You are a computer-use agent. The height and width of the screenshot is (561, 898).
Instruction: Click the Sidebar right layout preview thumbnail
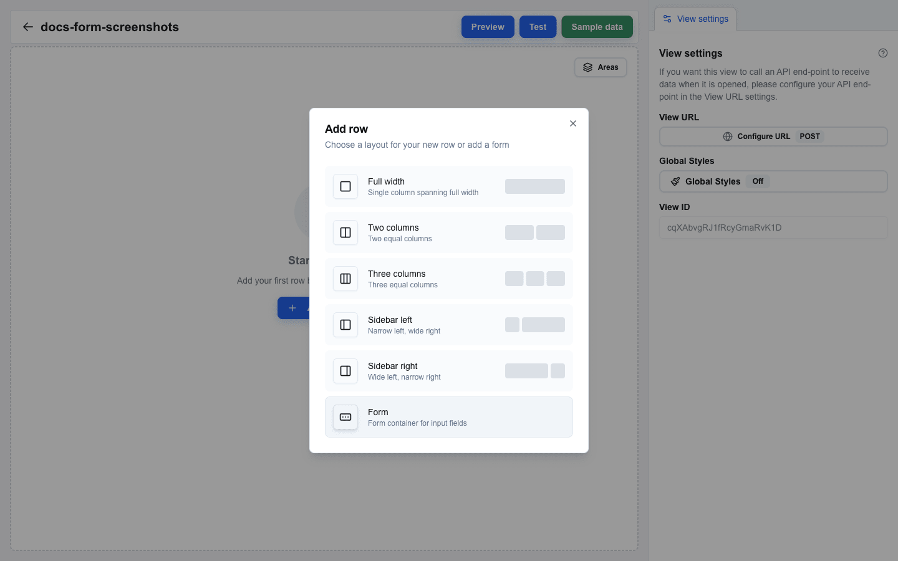[x=535, y=371]
